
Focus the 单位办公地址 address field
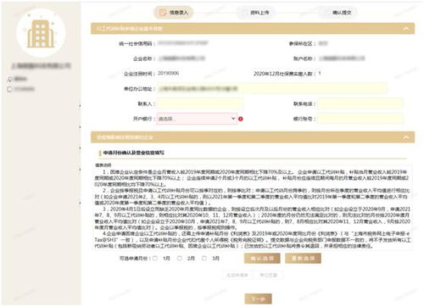click(271, 89)
